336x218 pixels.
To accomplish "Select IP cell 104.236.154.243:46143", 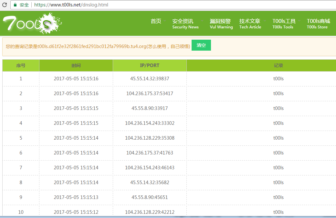I will tap(150, 167).
